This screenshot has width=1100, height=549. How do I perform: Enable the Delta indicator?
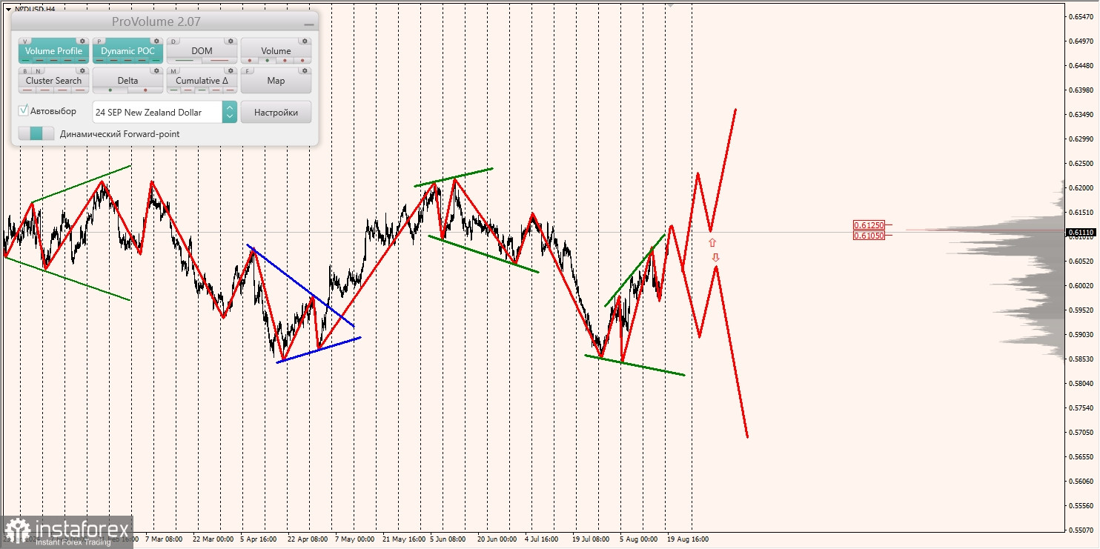coord(127,80)
